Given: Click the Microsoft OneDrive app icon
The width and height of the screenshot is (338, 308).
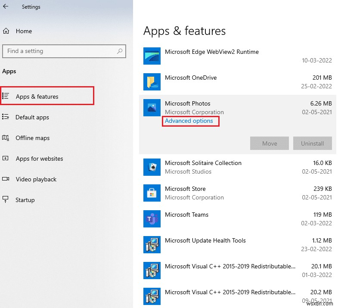Looking at the screenshot, I should pyautogui.click(x=152, y=82).
